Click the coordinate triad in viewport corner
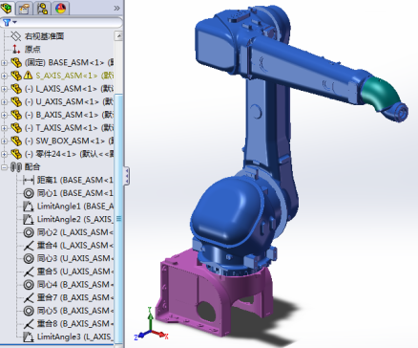Screen dimensions: 418x348 151,325
